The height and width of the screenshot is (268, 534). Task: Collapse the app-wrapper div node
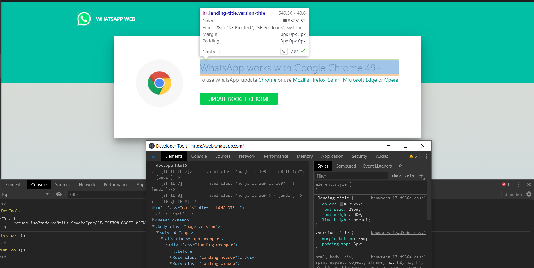pos(162,239)
